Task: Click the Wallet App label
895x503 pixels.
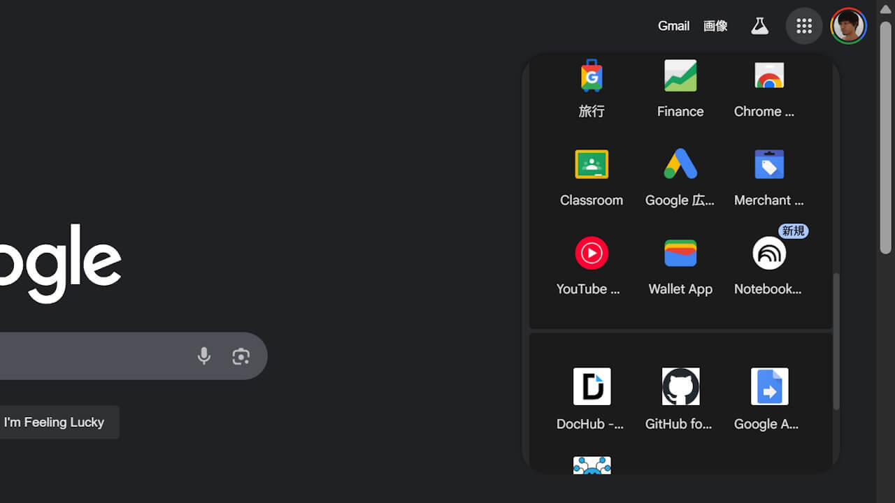Action: (x=680, y=289)
